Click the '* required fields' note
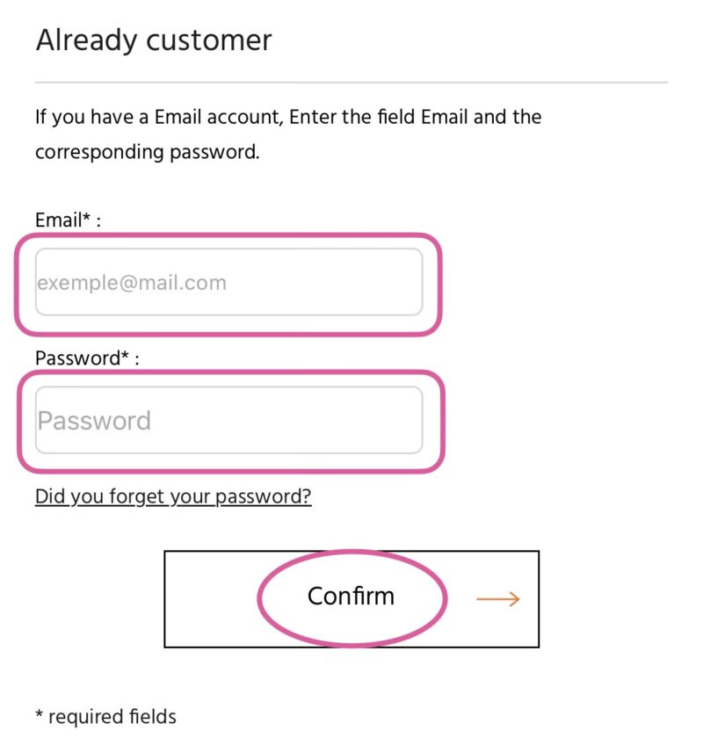 pos(106,717)
